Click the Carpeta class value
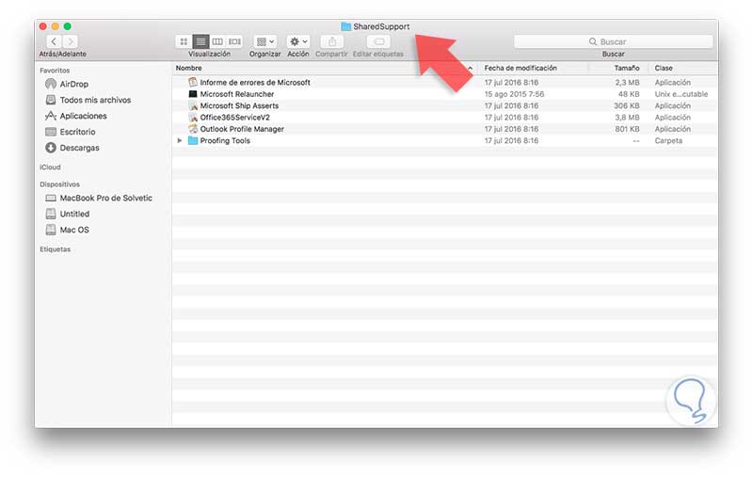 click(x=668, y=140)
